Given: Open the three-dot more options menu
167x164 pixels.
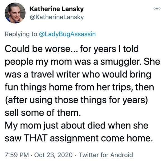Looking at the screenshot, I should click(x=157, y=9).
